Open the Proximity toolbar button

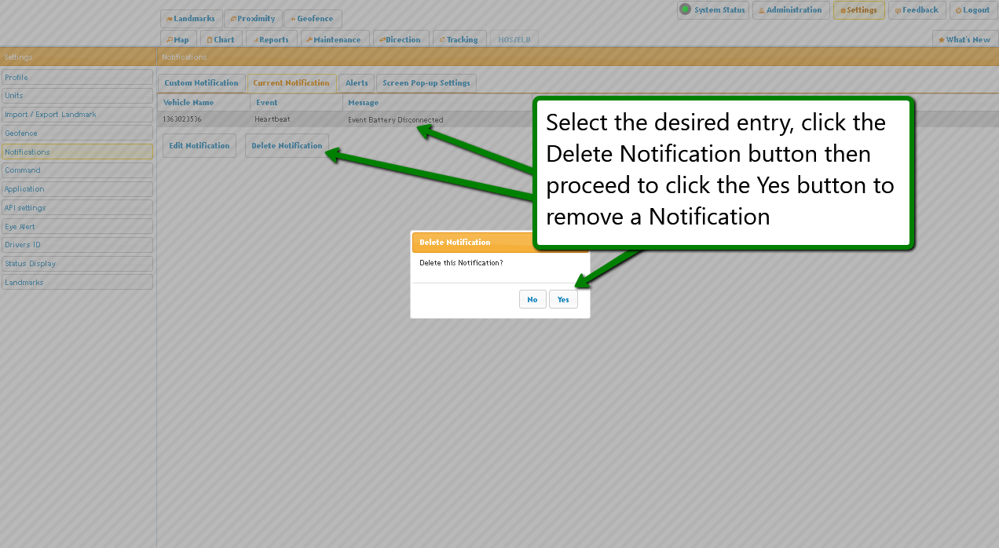(x=252, y=19)
